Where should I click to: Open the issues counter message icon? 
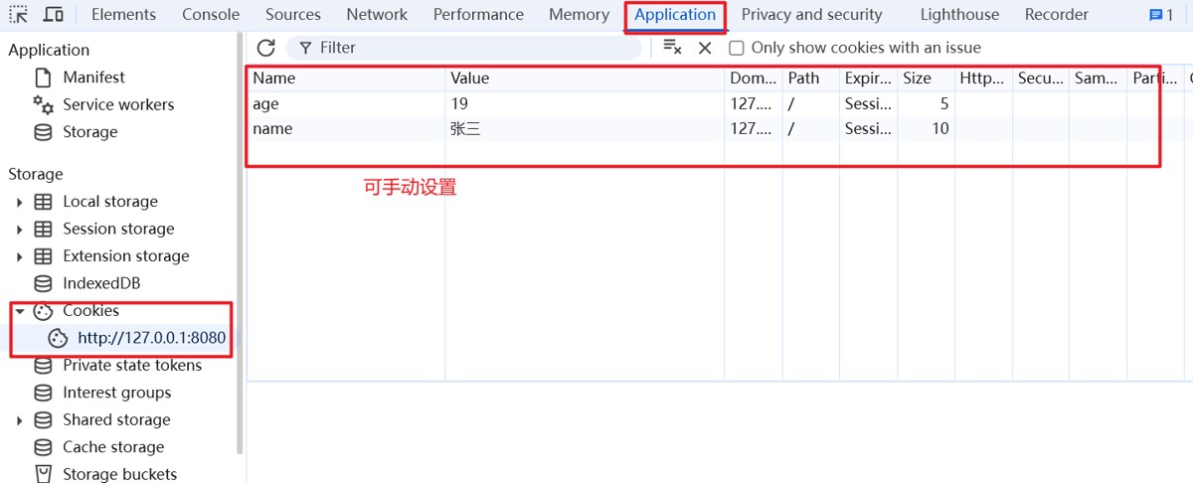(1161, 15)
